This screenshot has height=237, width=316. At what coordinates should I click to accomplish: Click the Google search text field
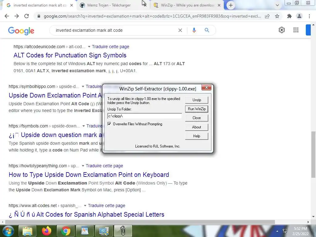[x=115, y=30]
